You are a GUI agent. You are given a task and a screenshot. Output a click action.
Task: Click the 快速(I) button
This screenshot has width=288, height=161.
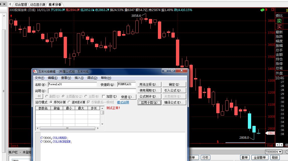pos(128,97)
